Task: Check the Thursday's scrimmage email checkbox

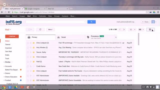Action: pyautogui.click(x=28, y=57)
